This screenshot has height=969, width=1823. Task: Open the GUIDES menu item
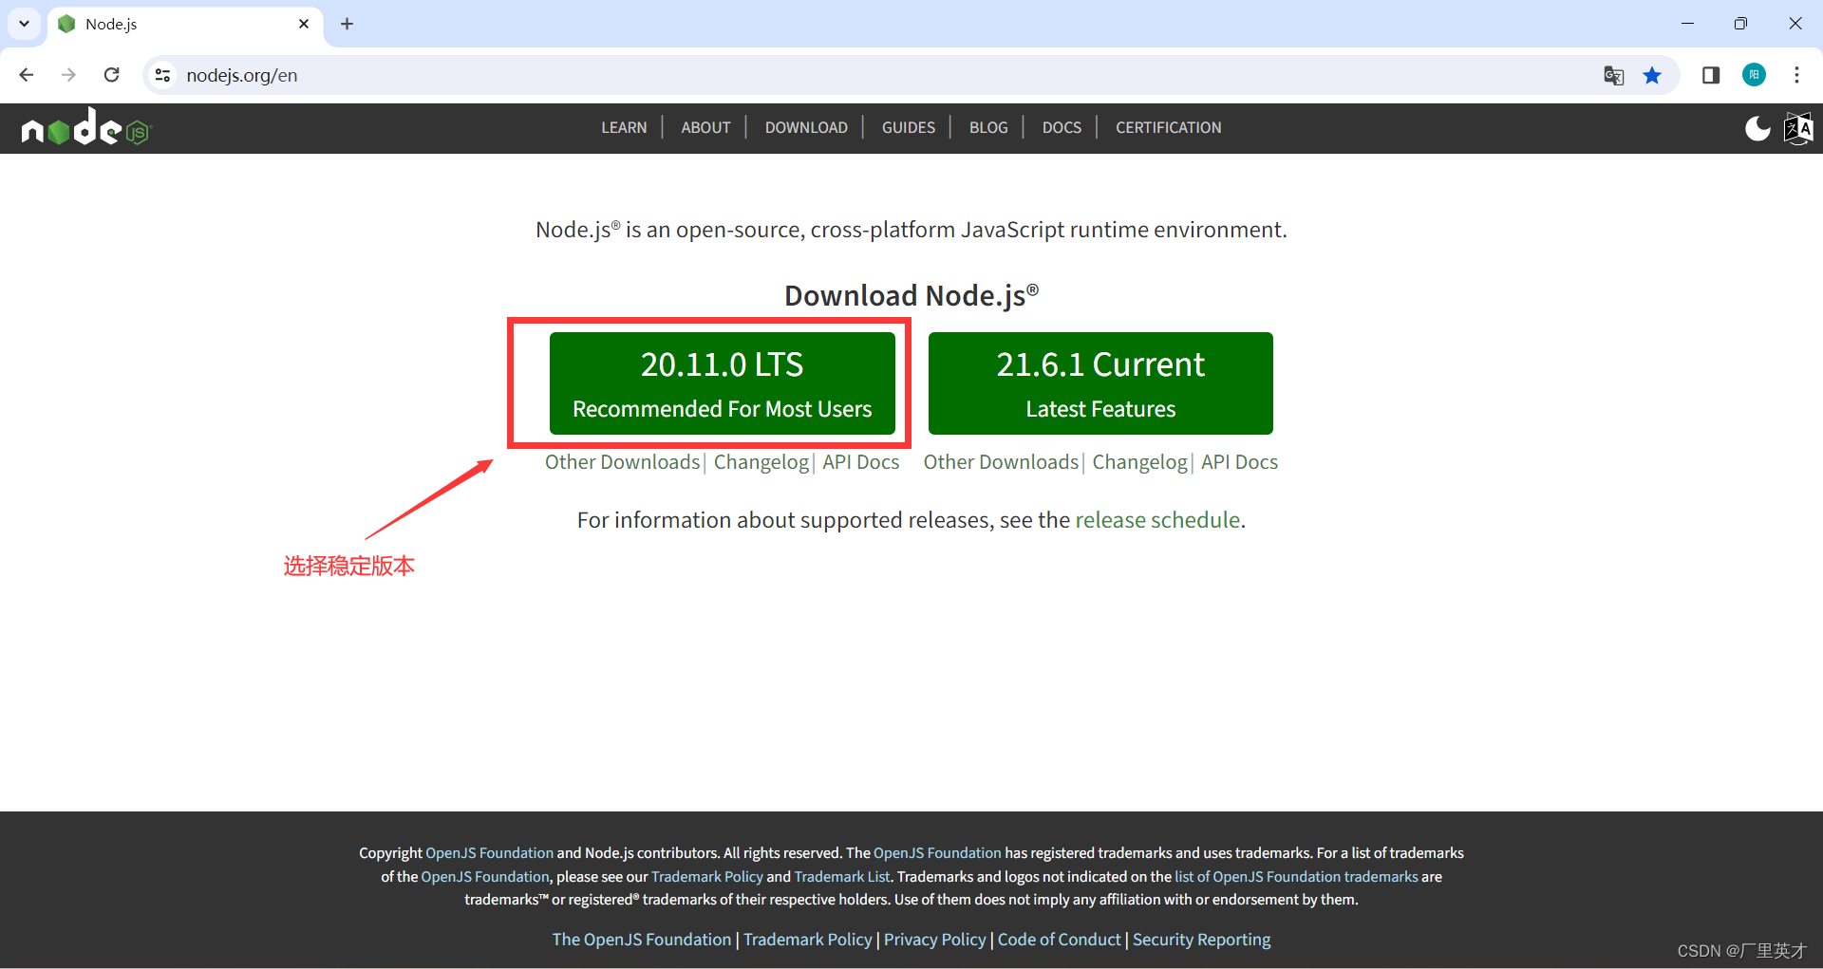point(909,127)
